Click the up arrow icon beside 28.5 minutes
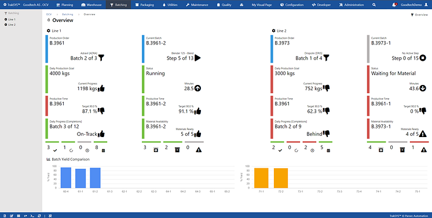 197,88
